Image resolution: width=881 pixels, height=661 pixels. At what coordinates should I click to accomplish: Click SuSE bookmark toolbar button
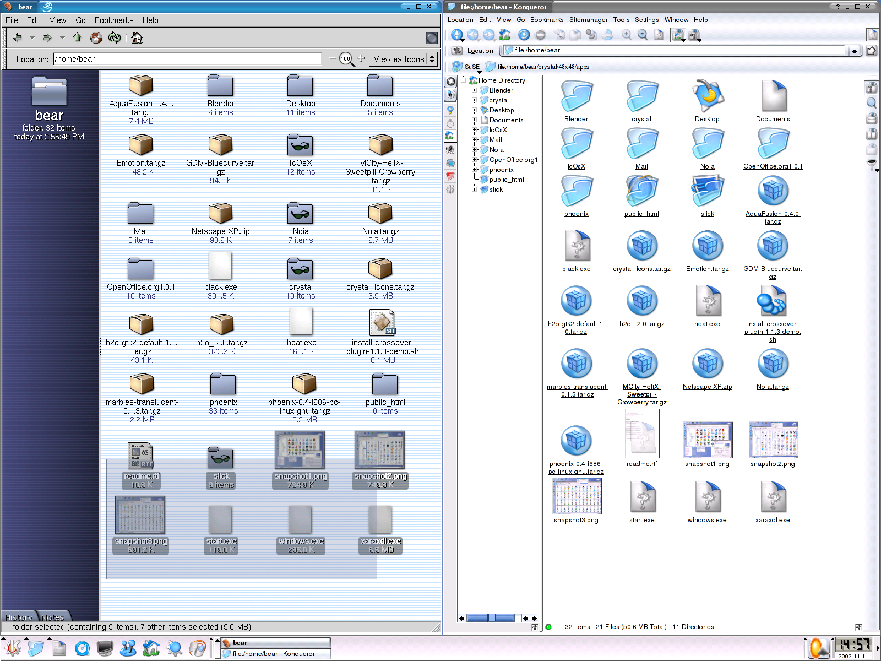(466, 67)
